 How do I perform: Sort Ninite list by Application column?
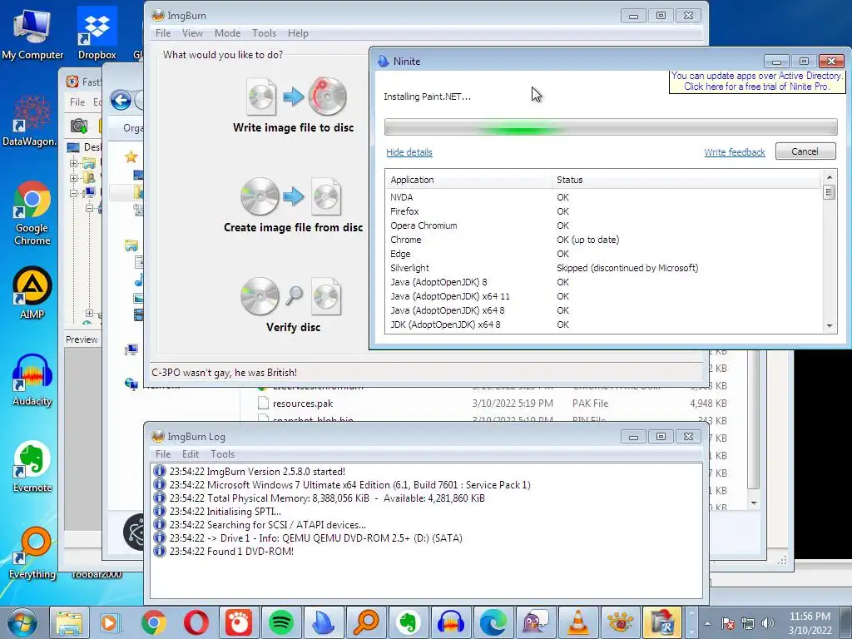[469, 180]
